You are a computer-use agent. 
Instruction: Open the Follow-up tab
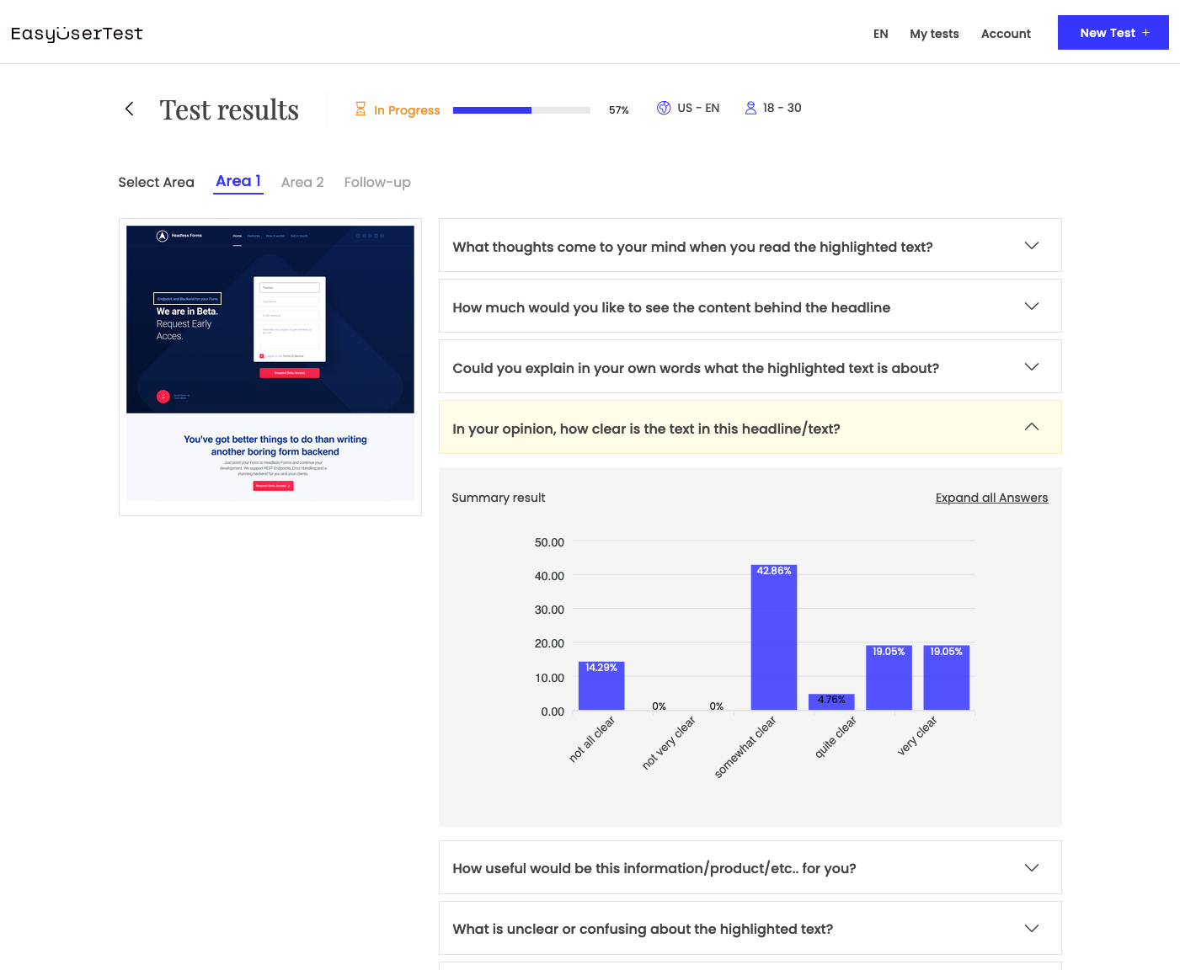tap(377, 182)
